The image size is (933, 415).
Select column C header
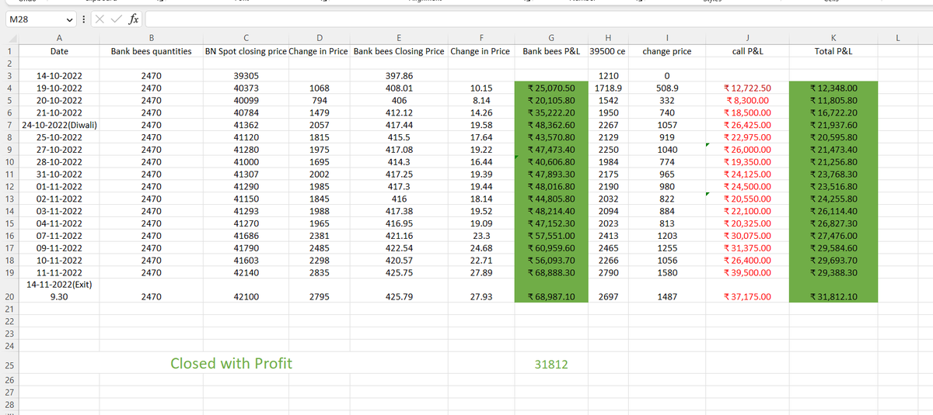245,36
